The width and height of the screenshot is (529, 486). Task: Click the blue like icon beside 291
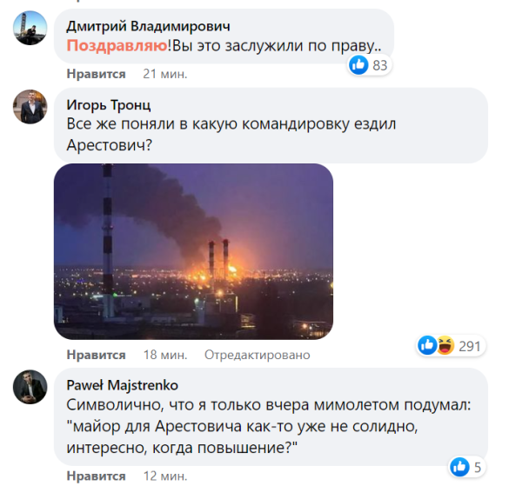[427, 346]
